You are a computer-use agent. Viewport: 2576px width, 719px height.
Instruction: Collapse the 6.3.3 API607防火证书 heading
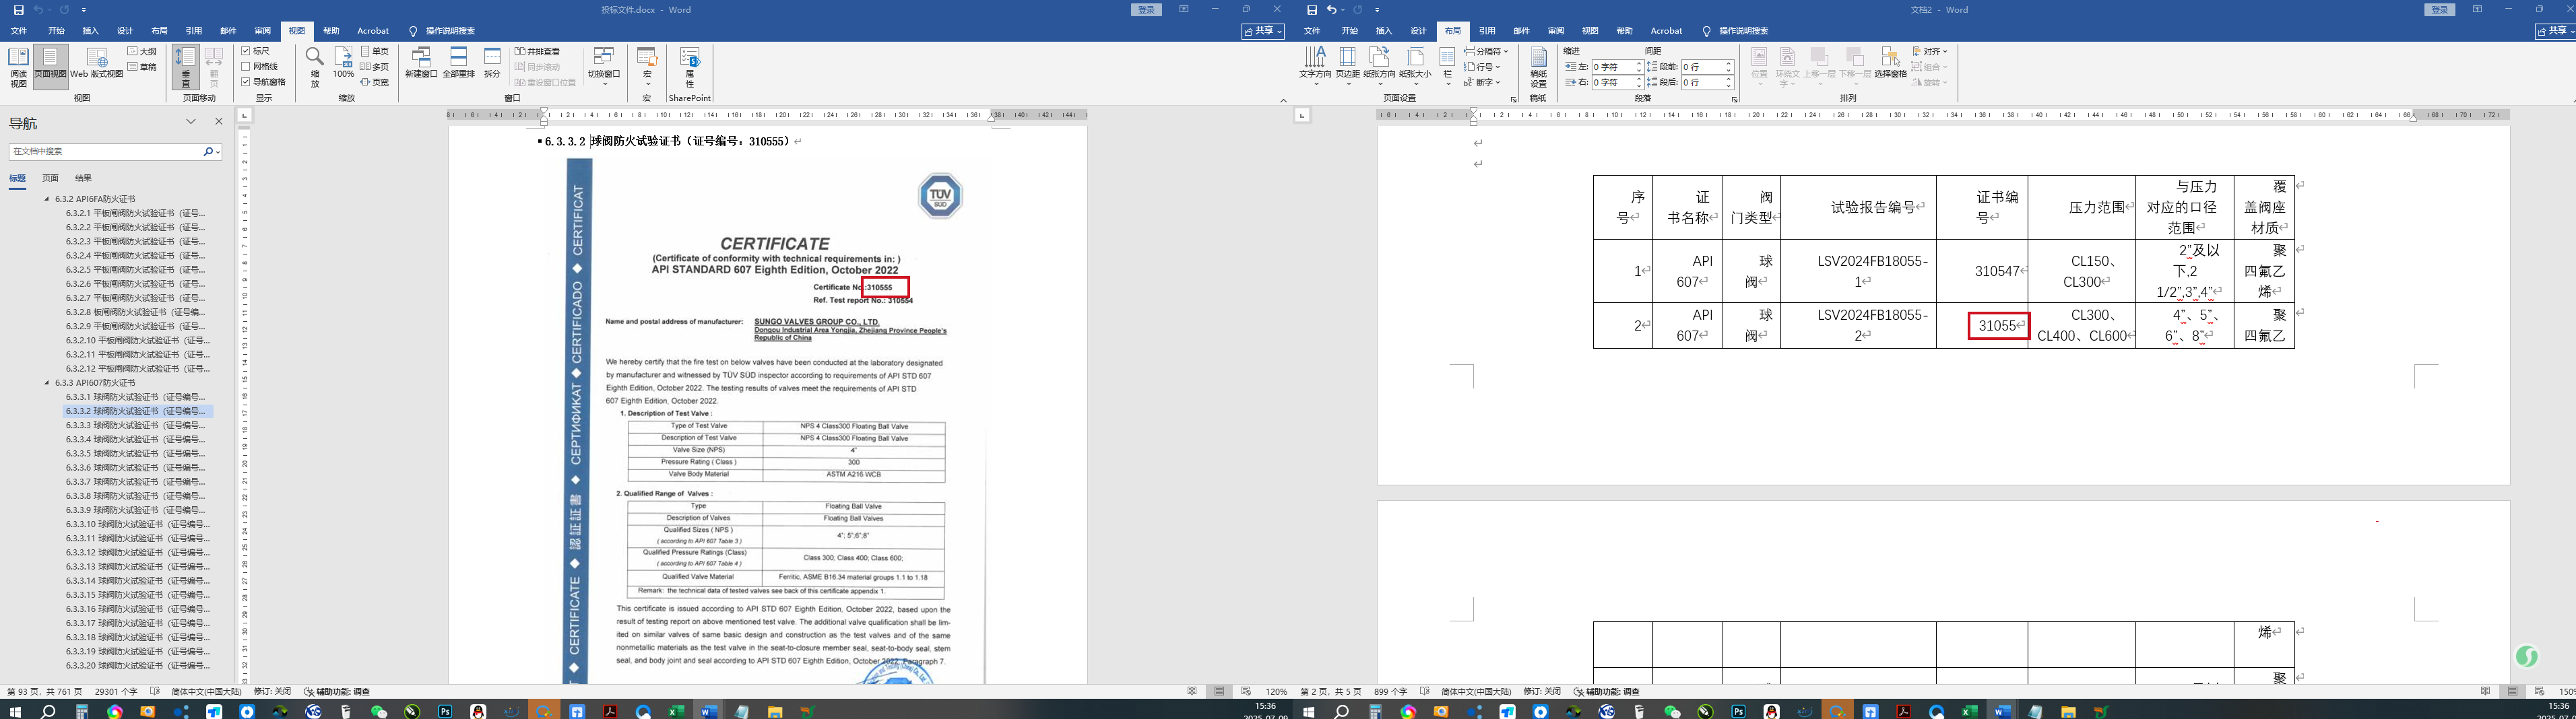pyautogui.click(x=46, y=383)
